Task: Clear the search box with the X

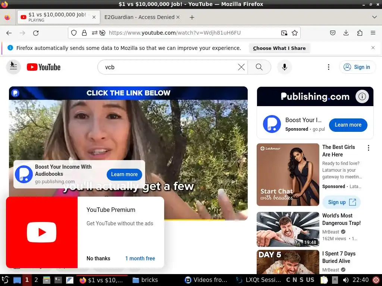Action: [x=241, y=67]
